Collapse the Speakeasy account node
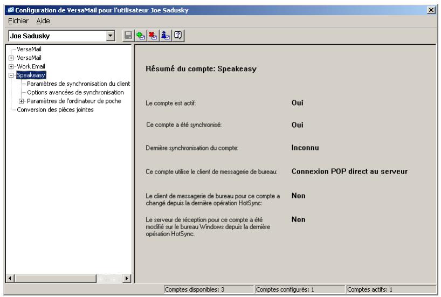 11,75
